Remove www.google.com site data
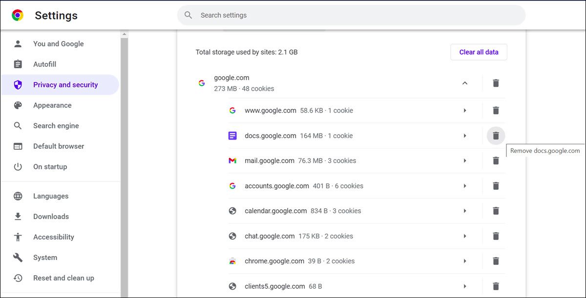The image size is (586, 298). 496,110
